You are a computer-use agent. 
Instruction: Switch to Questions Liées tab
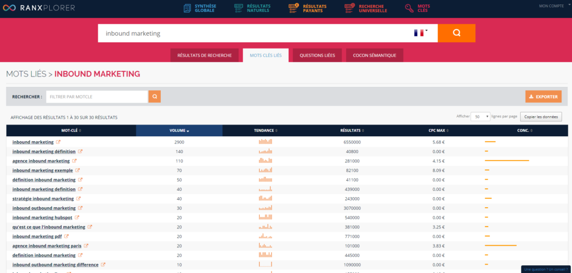[317, 55]
